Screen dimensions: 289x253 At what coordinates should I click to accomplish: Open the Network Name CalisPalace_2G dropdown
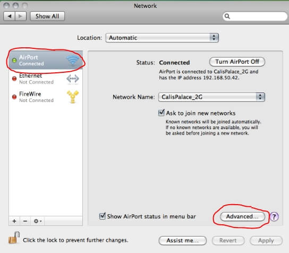tap(211, 97)
